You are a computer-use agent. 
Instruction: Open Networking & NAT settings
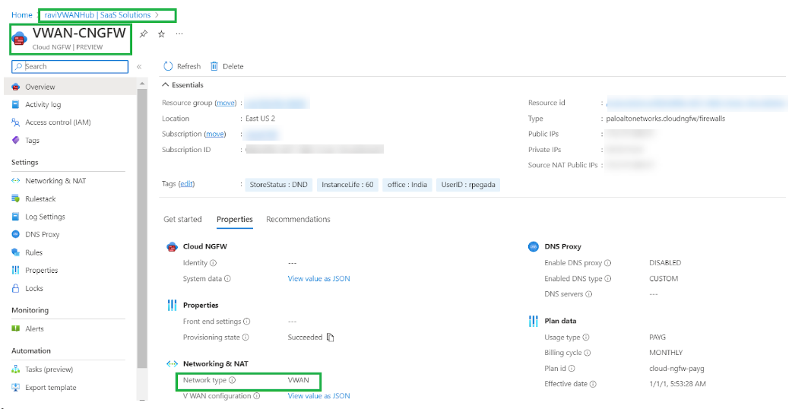pos(55,181)
